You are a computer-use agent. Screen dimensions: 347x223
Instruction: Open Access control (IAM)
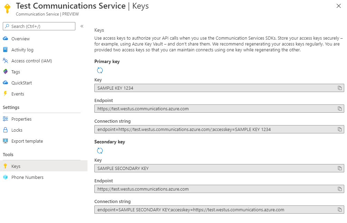point(29,60)
